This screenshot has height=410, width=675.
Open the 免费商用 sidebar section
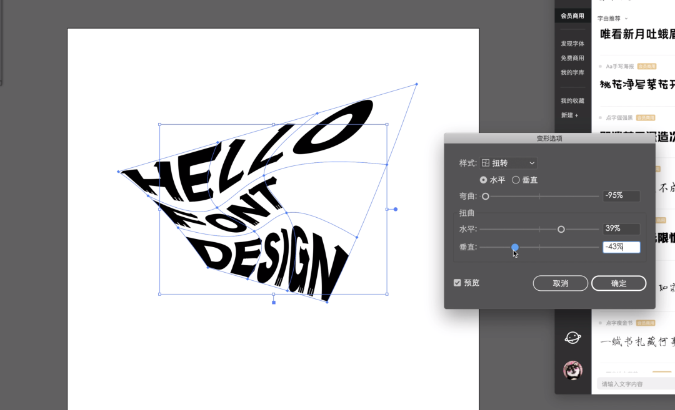pos(572,58)
